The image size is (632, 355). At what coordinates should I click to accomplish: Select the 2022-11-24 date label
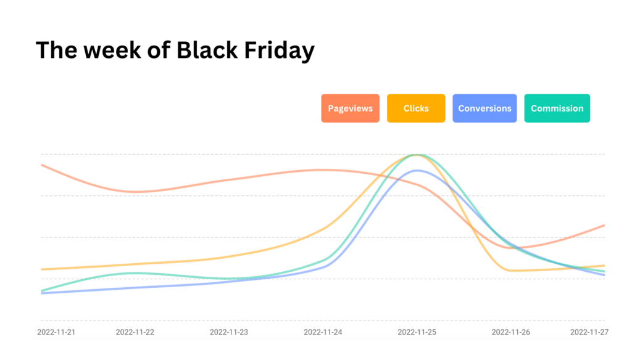coord(323,332)
